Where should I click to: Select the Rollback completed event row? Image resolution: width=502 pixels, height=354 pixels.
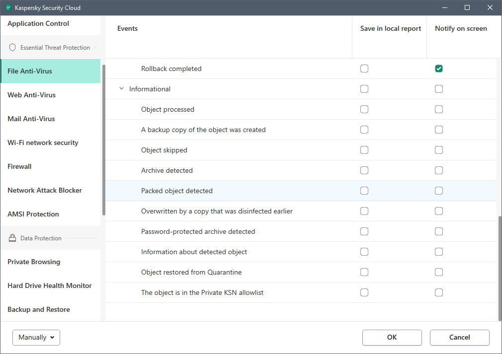[301, 69]
